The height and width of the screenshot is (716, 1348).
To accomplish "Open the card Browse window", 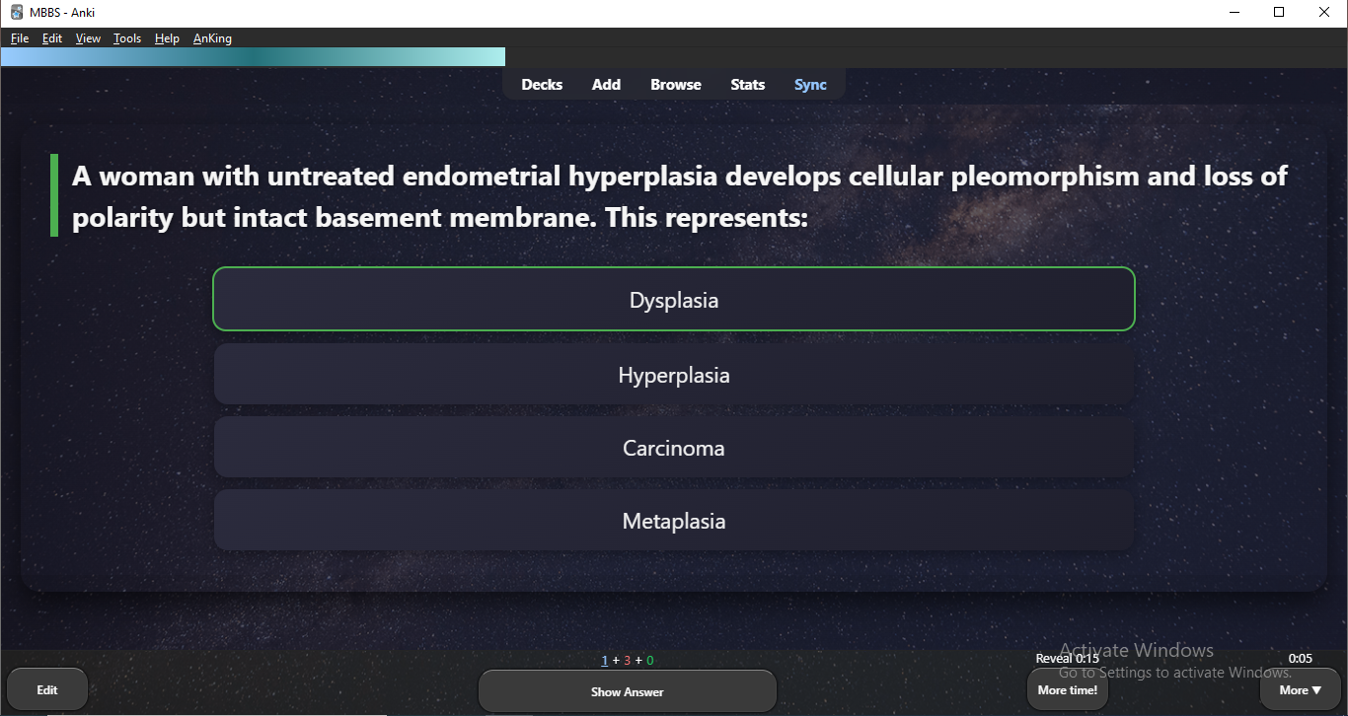I will (x=676, y=85).
